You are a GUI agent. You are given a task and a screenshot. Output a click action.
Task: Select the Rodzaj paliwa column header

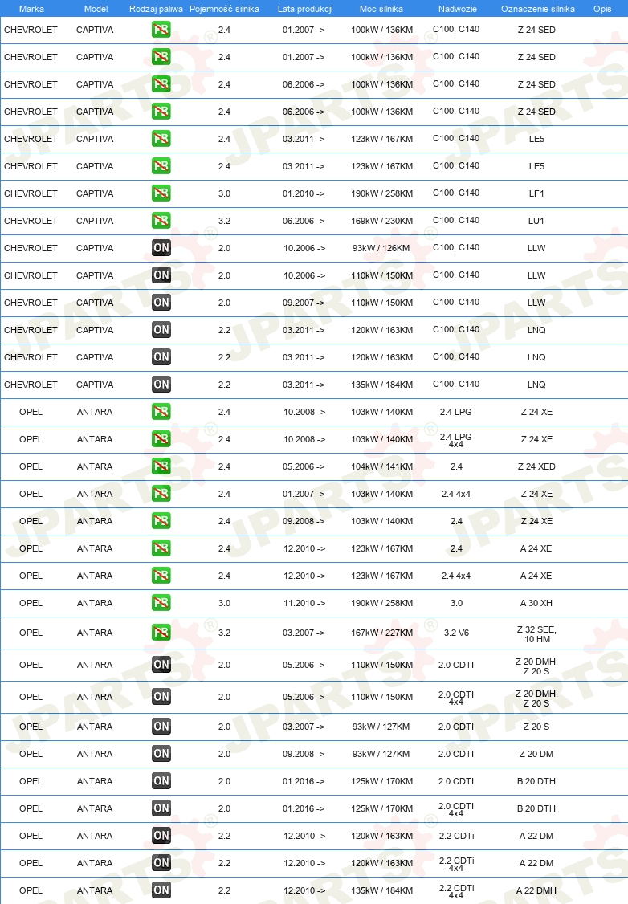pos(156,9)
